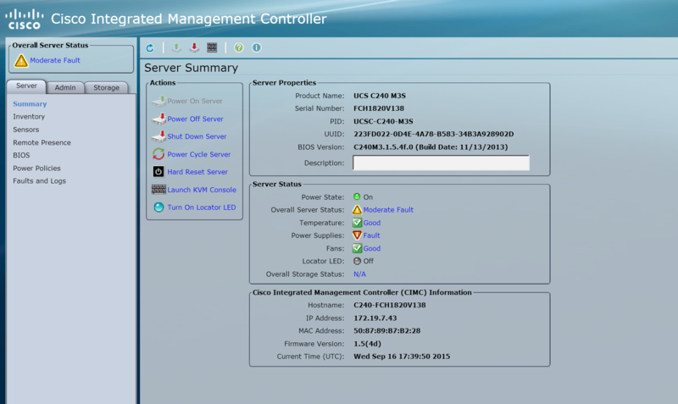
Task: Click the Launch KVM Console link
Action: click(x=202, y=190)
